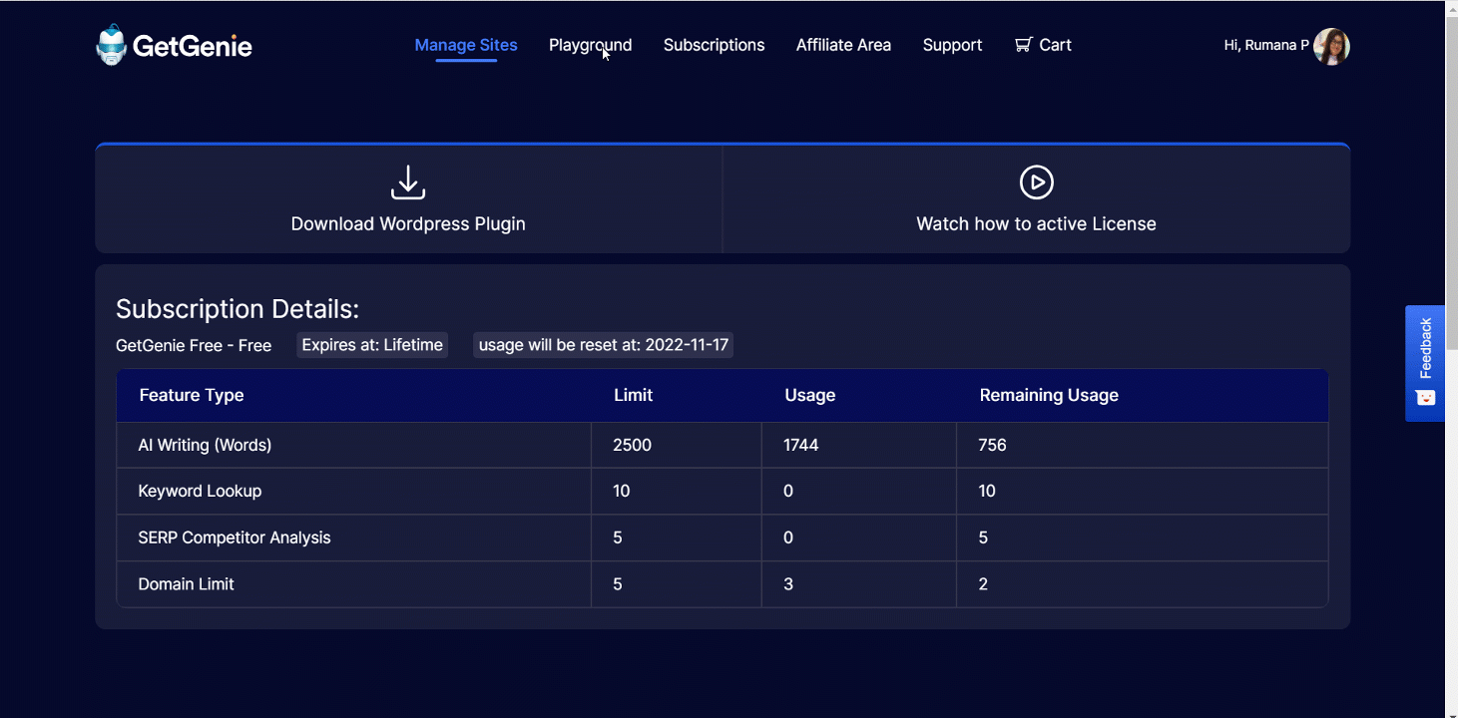Click the 1744 usage value
The height and width of the screenshot is (718, 1458).
[x=801, y=445]
